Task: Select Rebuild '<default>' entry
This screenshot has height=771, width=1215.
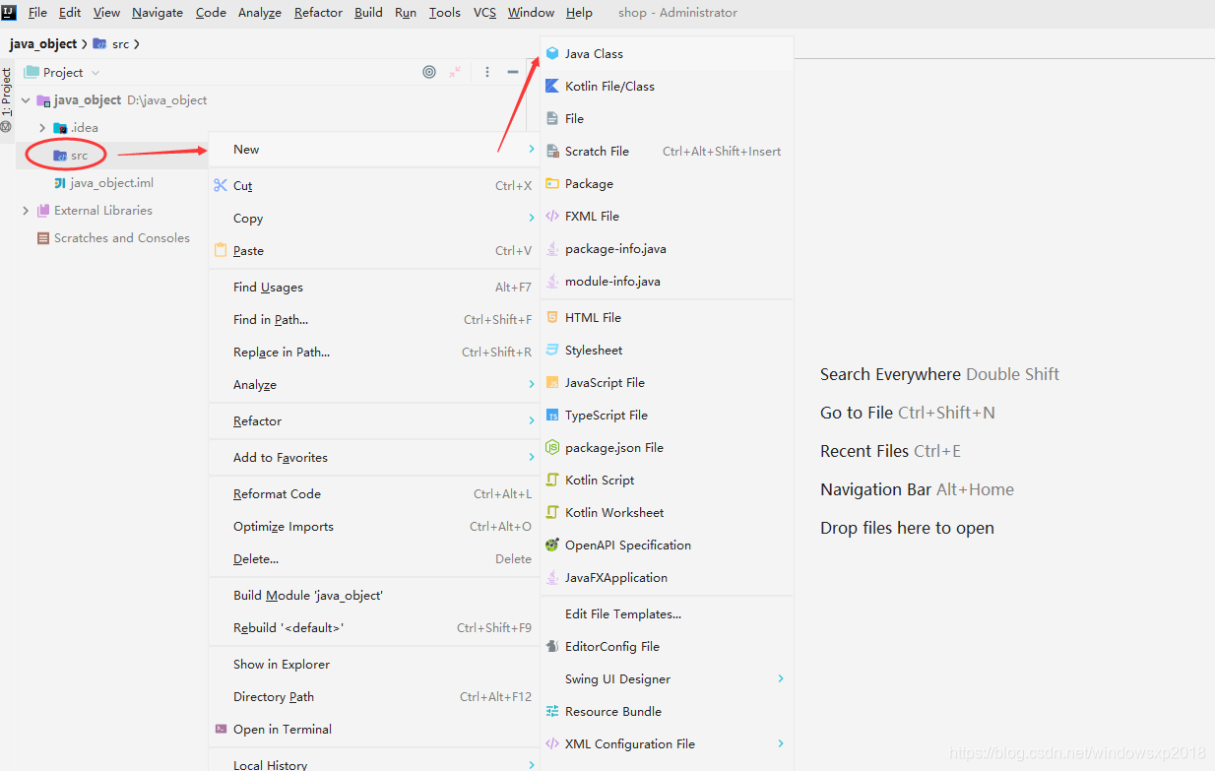Action: point(374,628)
